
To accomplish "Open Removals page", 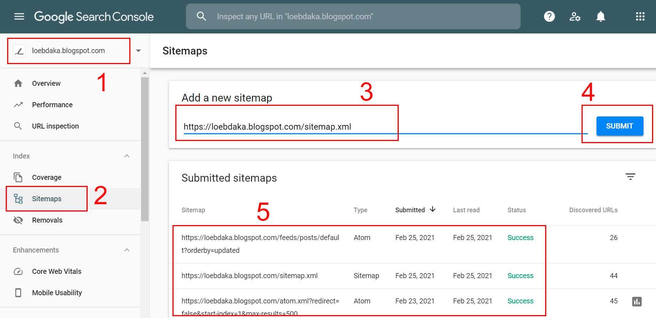I will coord(47,220).
